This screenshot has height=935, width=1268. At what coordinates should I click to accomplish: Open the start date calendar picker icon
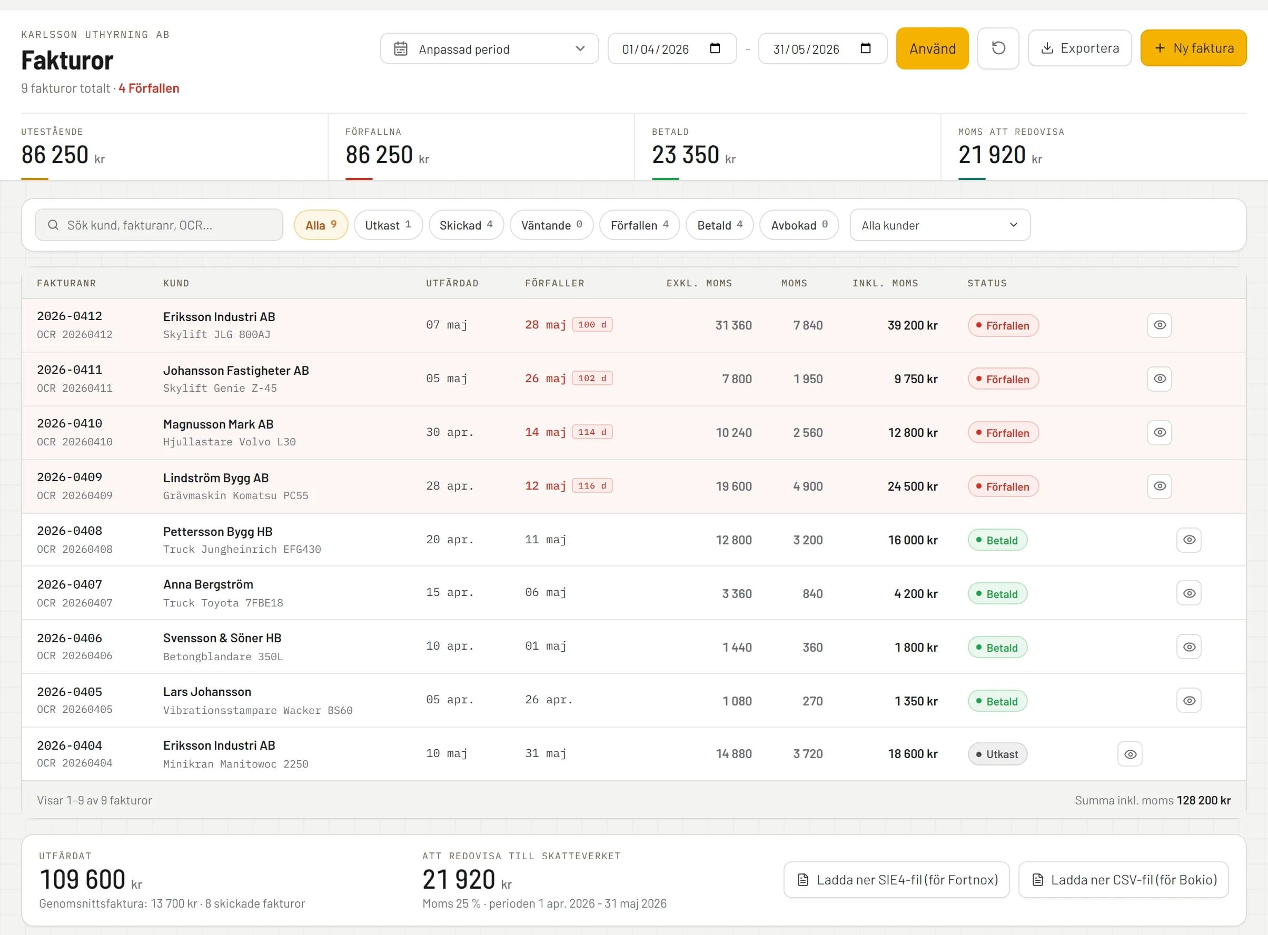(715, 48)
